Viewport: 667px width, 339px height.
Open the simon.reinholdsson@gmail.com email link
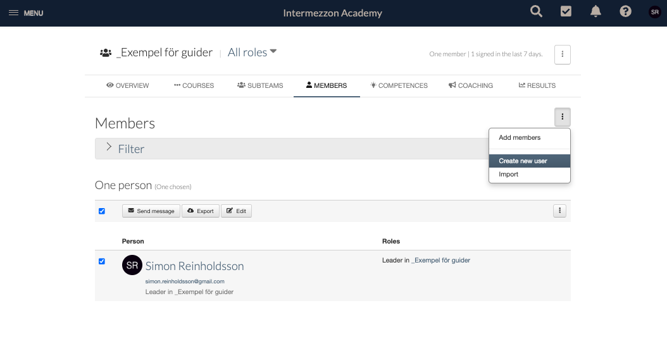pyautogui.click(x=185, y=281)
